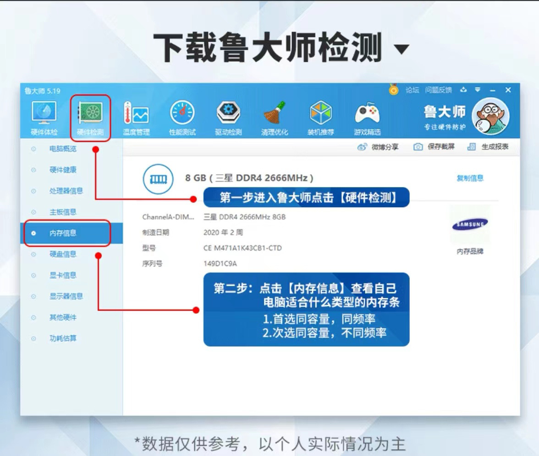Click model CE M471A1K43CB1-CTD

[243, 248]
